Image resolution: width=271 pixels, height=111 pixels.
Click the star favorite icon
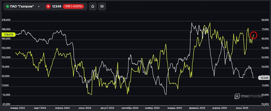click(x=93, y=6)
